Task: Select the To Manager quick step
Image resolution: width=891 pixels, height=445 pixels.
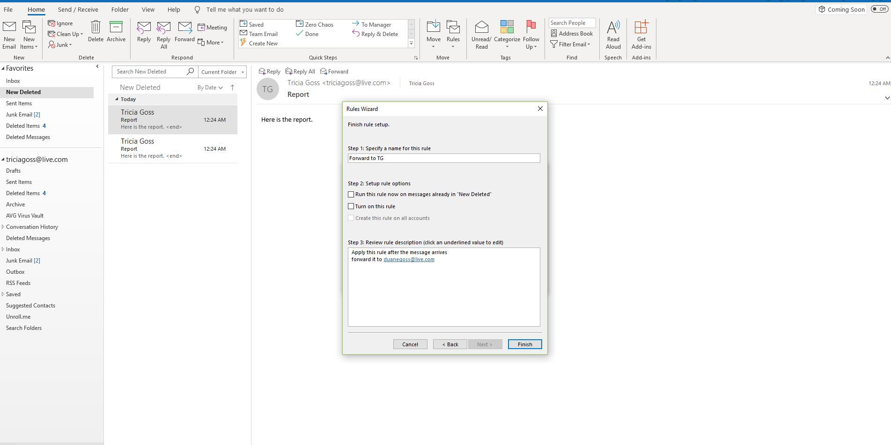Action: [x=371, y=24]
